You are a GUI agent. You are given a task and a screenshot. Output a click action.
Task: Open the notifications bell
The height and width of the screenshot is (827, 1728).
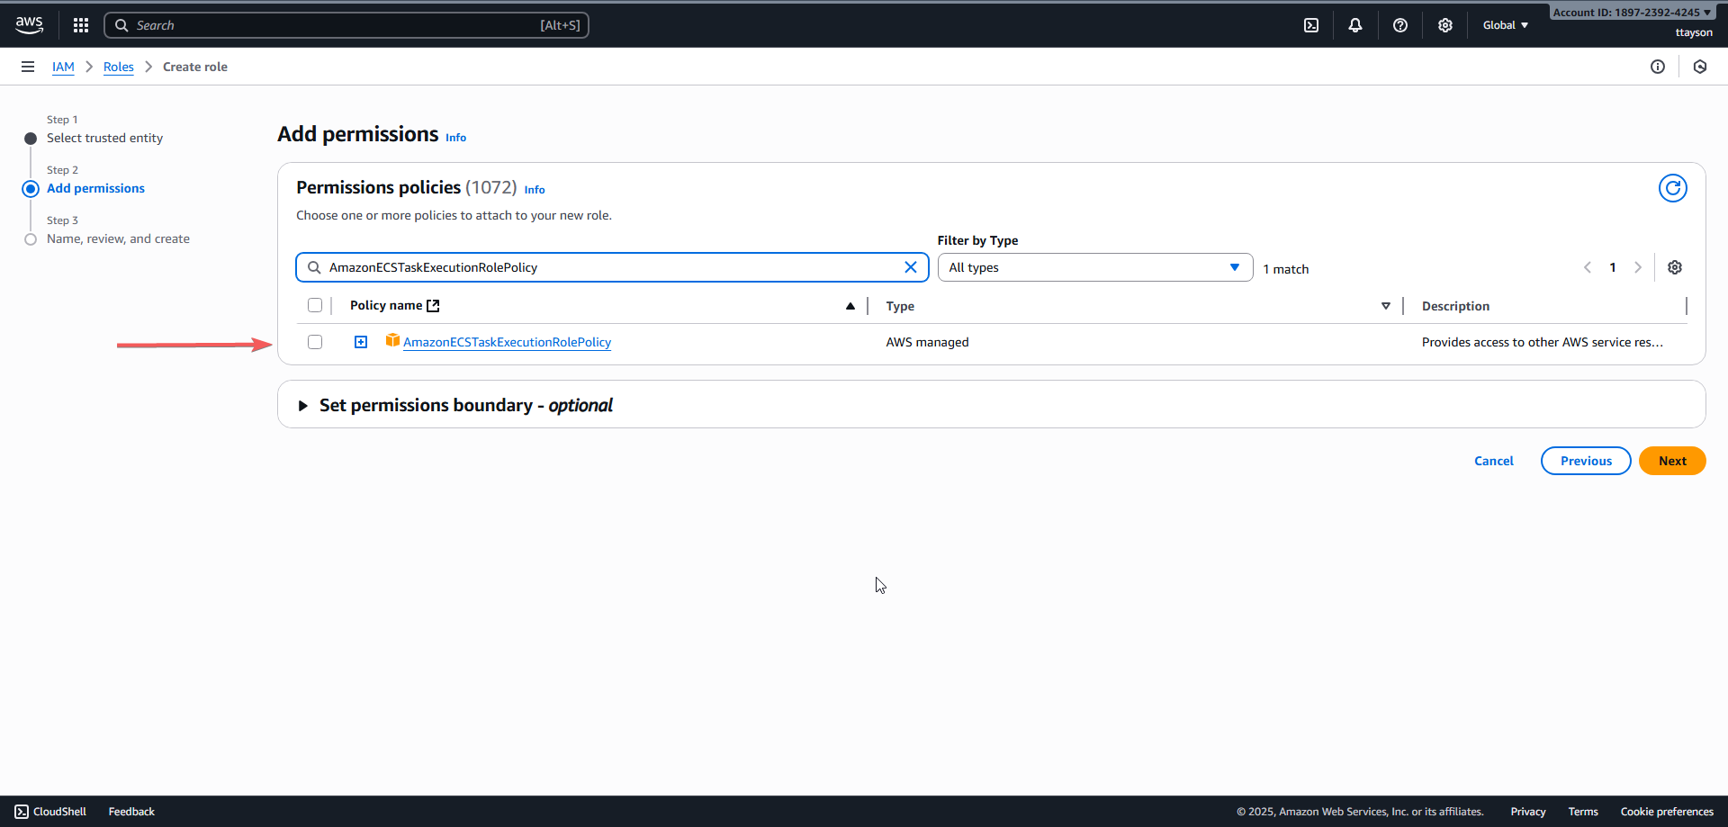1354,25
